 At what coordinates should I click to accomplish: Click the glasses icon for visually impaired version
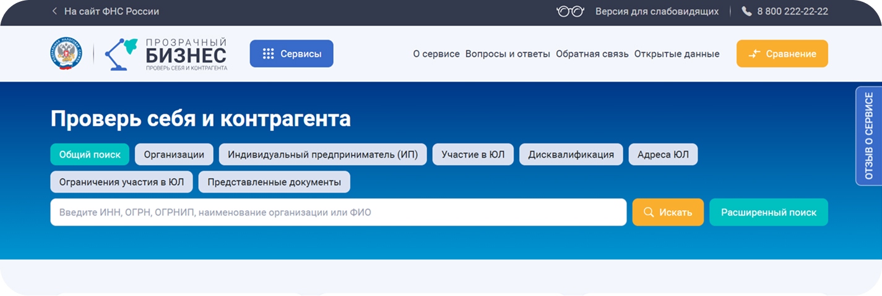click(570, 11)
